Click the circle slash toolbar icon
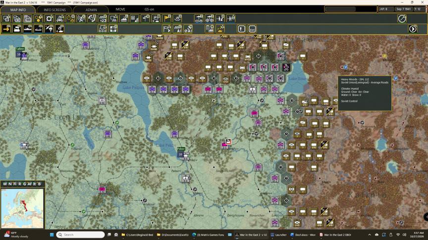This screenshot has height=240, width=428. pyautogui.click(x=402, y=19)
